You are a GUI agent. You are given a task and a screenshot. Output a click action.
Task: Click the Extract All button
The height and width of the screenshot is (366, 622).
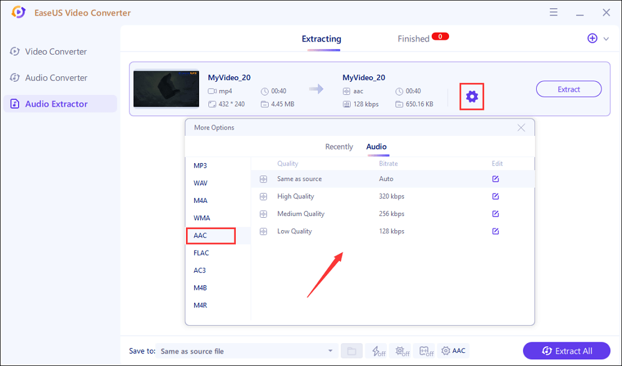coord(567,351)
